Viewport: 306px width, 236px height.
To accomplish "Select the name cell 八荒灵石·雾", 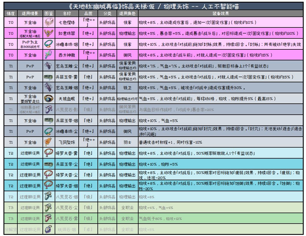I will point(67,219).
